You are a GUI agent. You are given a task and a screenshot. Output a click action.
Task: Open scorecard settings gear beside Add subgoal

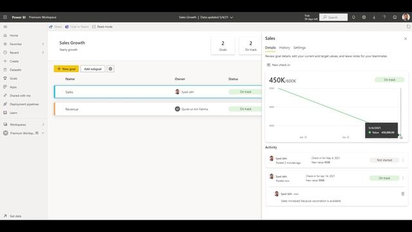111,69
